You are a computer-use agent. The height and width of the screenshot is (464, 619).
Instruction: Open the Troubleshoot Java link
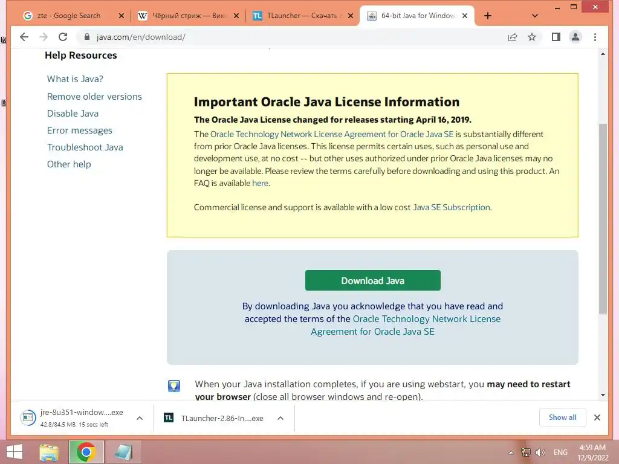[x=85, y=147]
